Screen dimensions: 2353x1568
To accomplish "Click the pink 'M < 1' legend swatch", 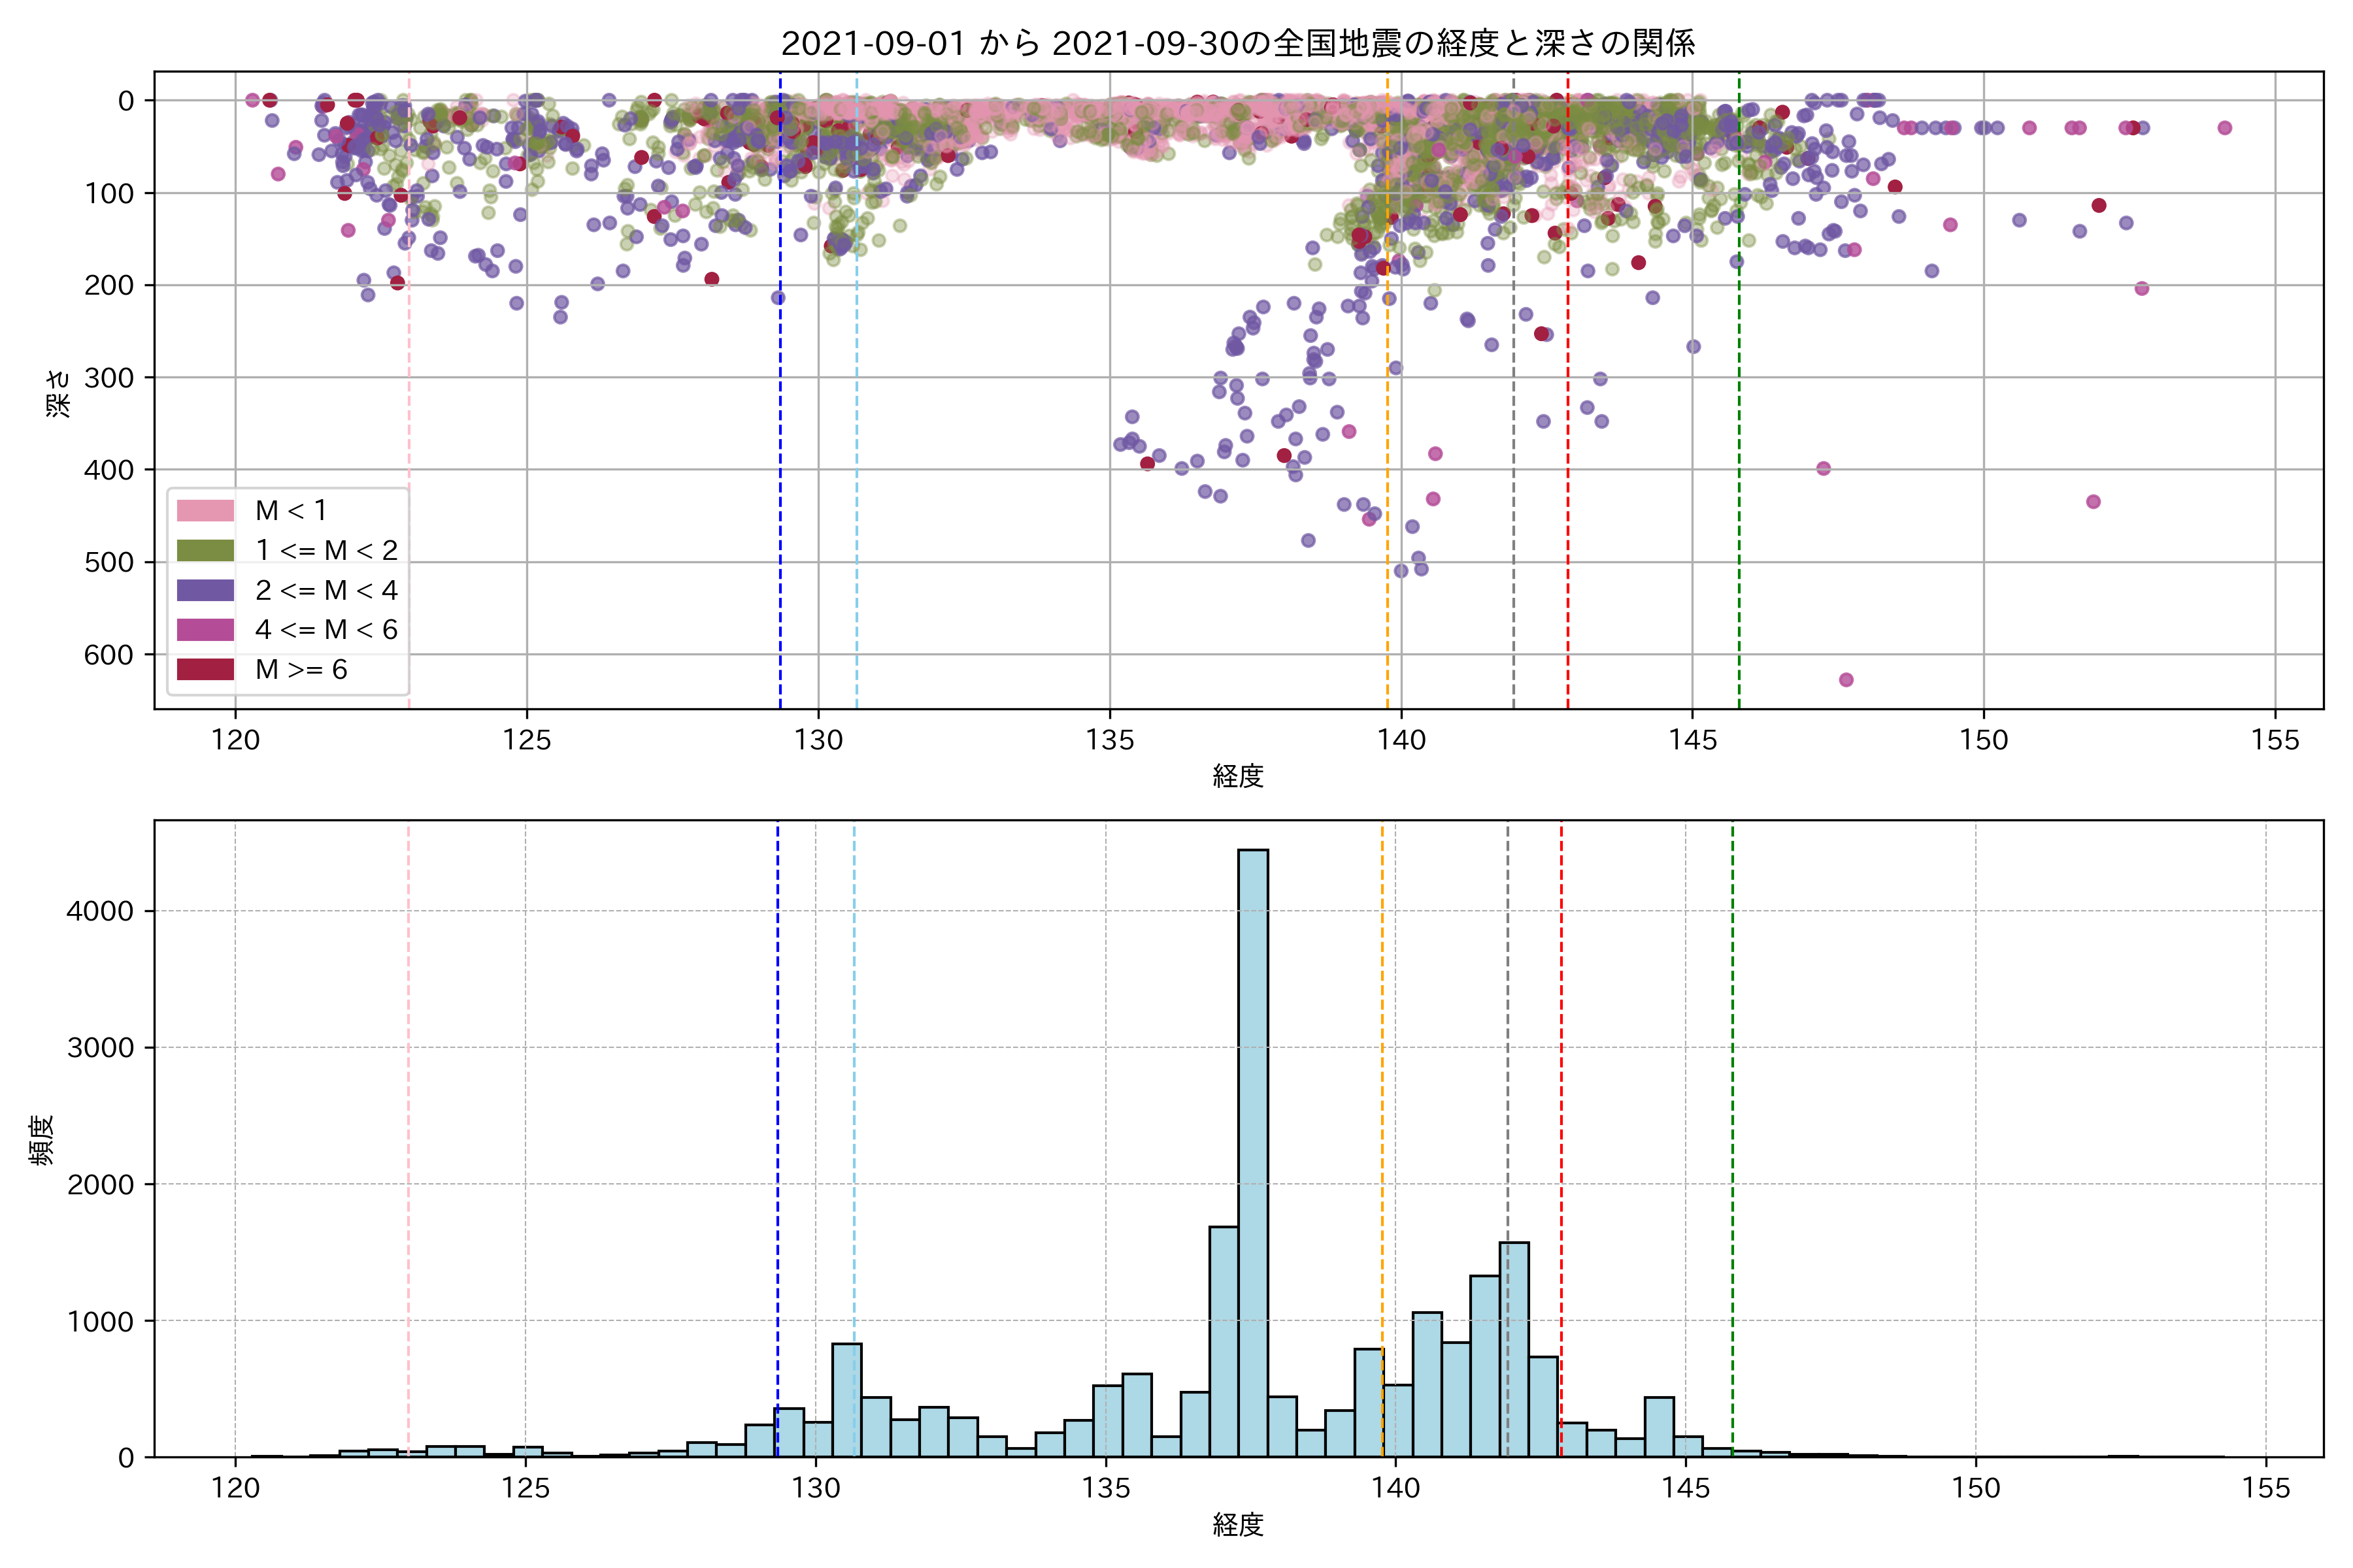I will click(205, 511).
